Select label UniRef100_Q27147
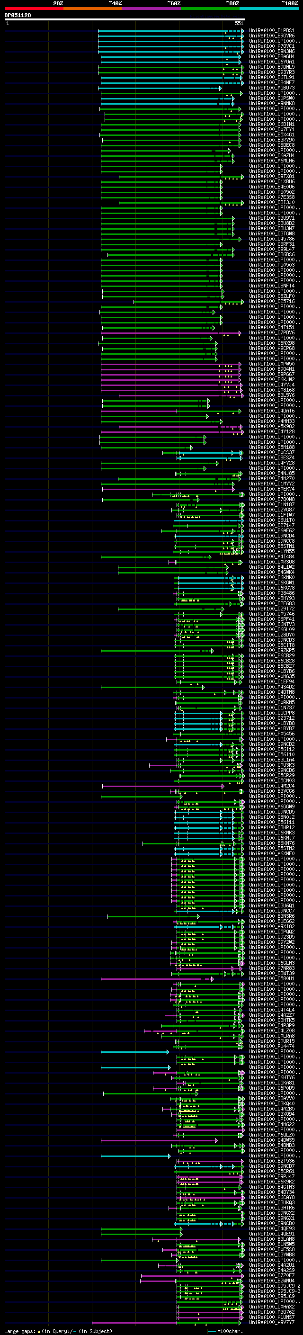The width and height of the screenshot is (303, 1335). (x=272, y=525)
